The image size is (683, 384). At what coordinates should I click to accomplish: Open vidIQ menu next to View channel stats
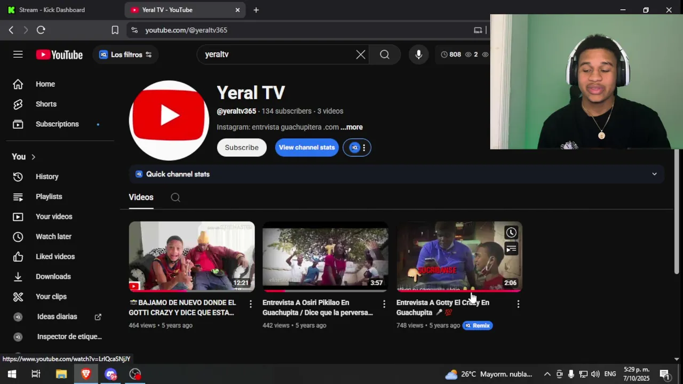click(358, 148)
